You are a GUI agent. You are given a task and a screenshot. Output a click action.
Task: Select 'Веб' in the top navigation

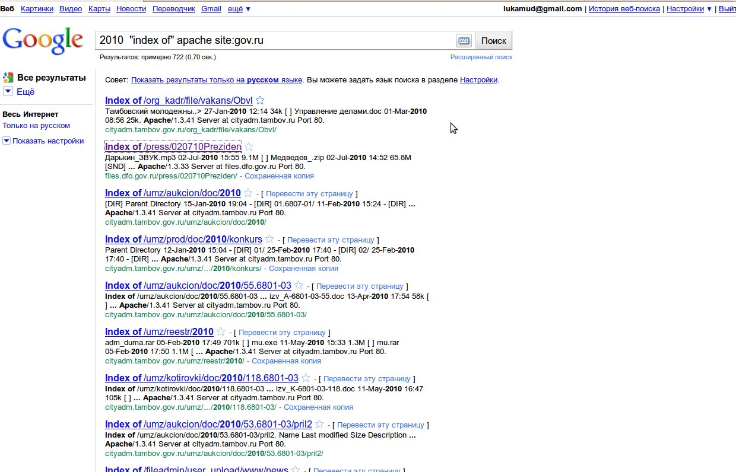[x=8, y=9]
